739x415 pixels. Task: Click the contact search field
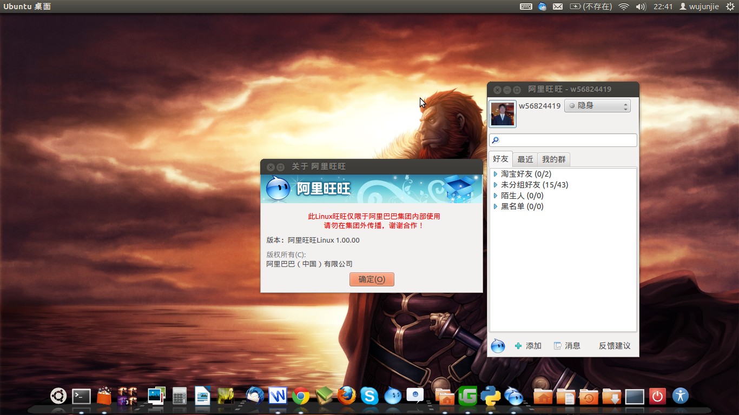pos(563,140)
